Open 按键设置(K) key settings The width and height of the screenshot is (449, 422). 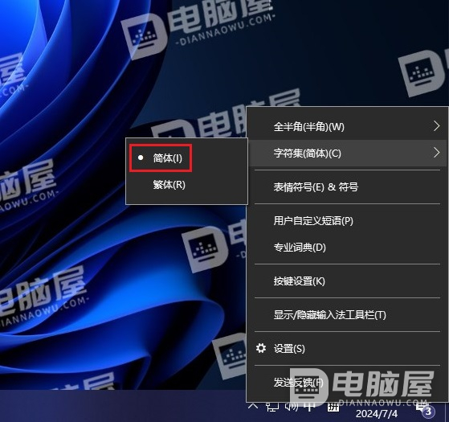[347, 281]
